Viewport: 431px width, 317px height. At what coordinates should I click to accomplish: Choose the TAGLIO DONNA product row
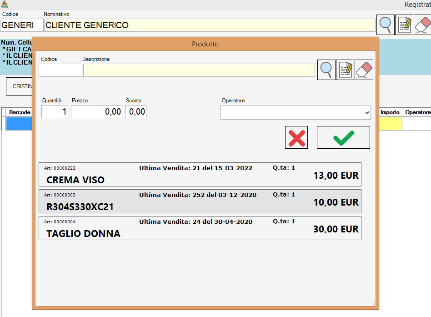[200, 228]
